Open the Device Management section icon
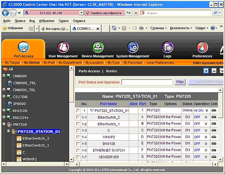Viewport: 225px width, 174px height. pyautogui.click(x=97, y=48)
